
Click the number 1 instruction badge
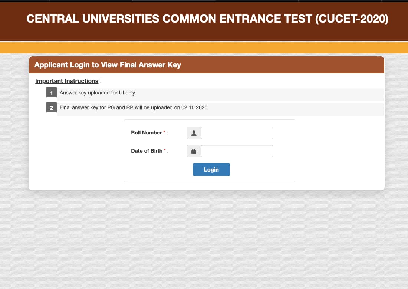pyautogui.click(x=52, y=93)
